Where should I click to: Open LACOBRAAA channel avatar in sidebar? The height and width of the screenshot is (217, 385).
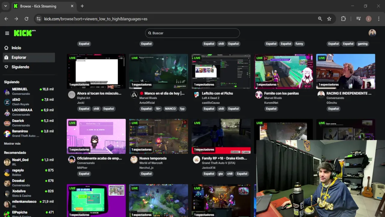(x=7, y=112)
